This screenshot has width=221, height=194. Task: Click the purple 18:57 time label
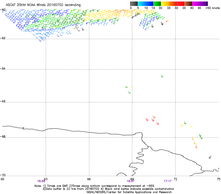131,181
